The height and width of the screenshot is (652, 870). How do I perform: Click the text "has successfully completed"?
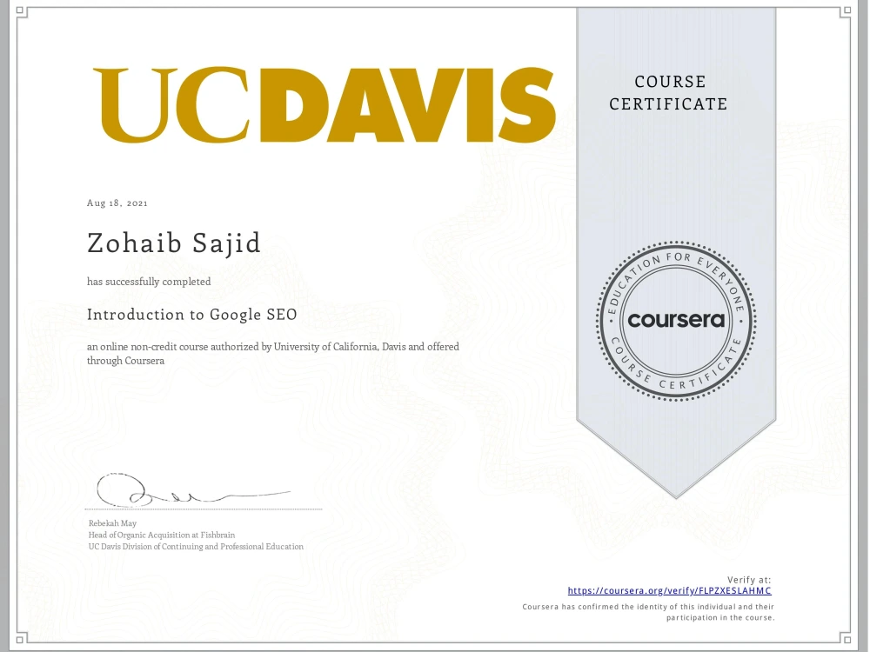149,282
